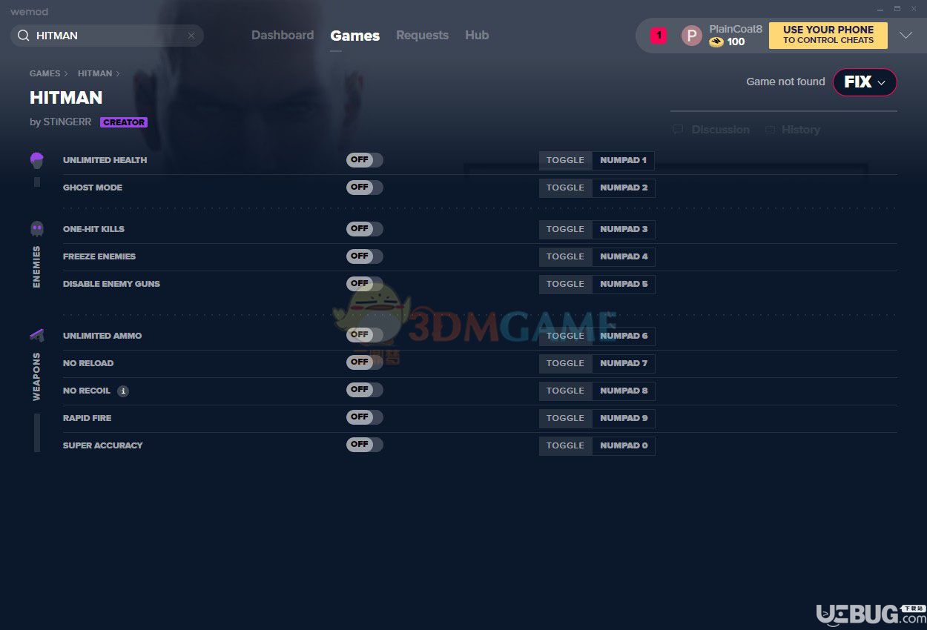Image resolution: width=927 pixels, height=630 pixels.
Task: Click the NUMPAD 3 hotkey button
Action: coord(624,229)
